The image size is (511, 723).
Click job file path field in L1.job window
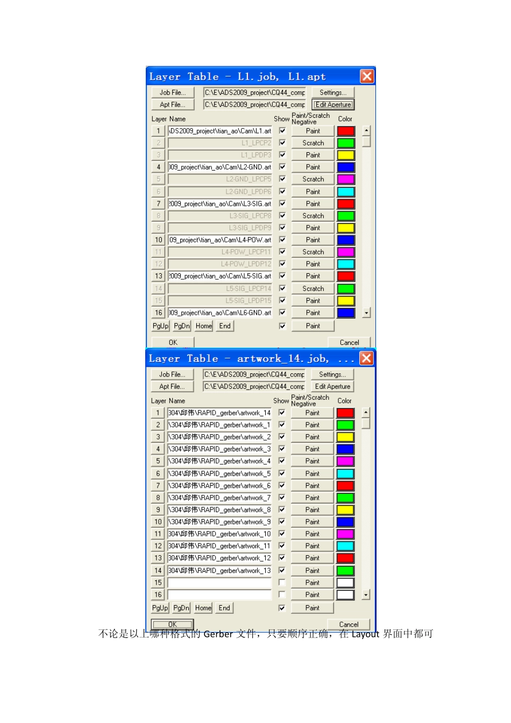(254, 93)
